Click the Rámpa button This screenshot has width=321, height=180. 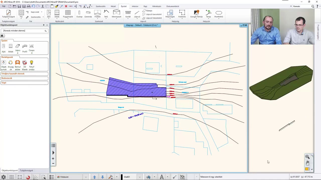coord(147,11)
